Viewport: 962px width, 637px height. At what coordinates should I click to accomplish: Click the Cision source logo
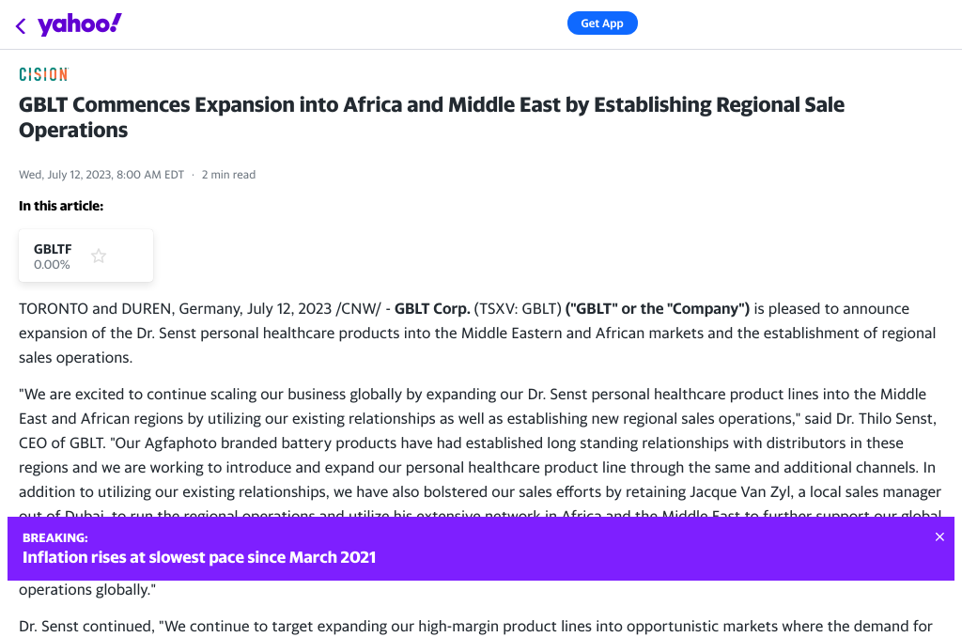click(43, 74)
